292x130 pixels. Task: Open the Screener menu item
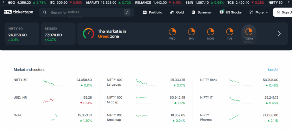tap(202, 12)
